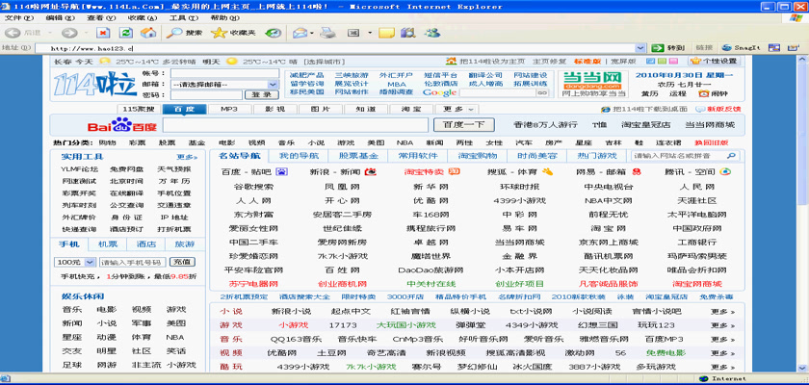
Task: Print the page with the printer icon
Action: (327, 33)
